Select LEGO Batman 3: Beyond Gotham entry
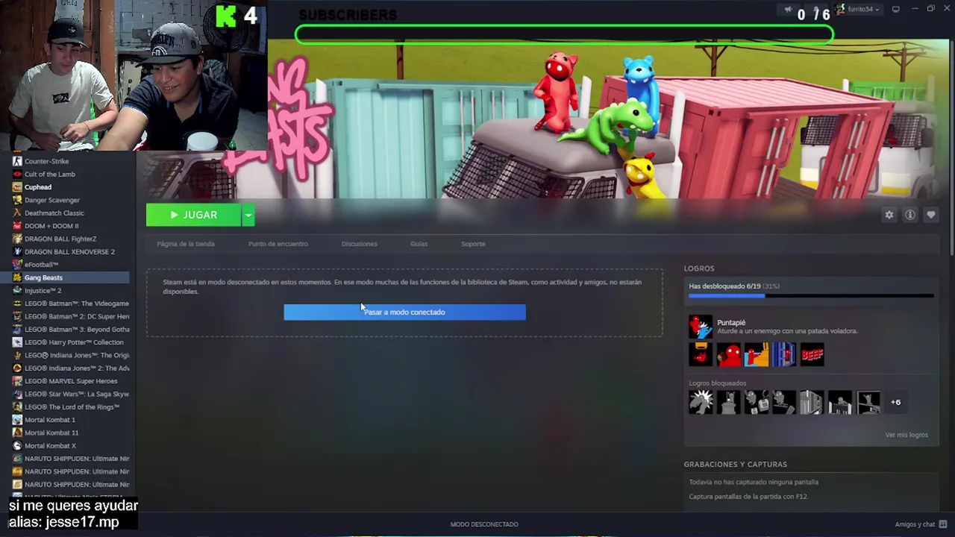This screenshot has height=537, width=955. 71,330
